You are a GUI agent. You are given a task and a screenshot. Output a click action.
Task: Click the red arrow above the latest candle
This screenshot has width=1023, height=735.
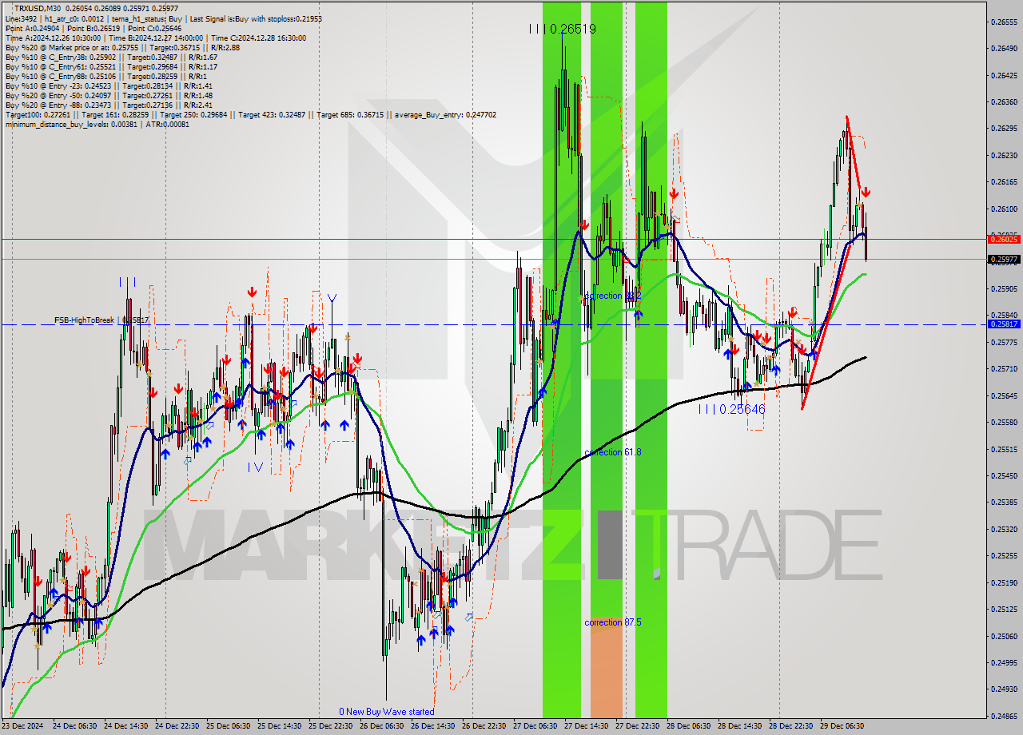point(866,192)
